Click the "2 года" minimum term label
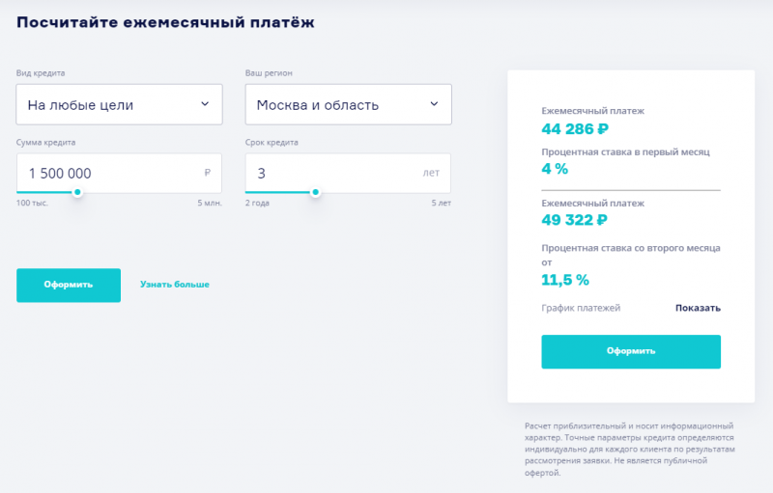Screen dimensions: 773x493 tap(258, 205)
